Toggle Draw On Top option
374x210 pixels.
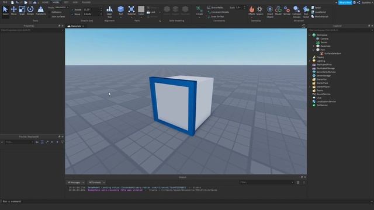coord(216,16)
